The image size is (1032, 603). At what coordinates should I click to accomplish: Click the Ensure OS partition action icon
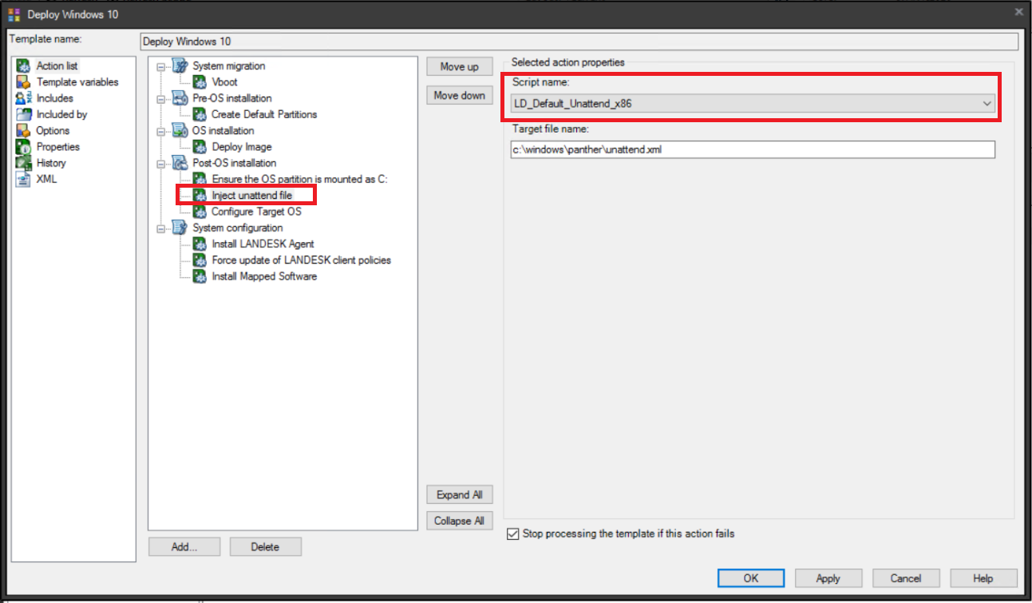pos(200,179)
